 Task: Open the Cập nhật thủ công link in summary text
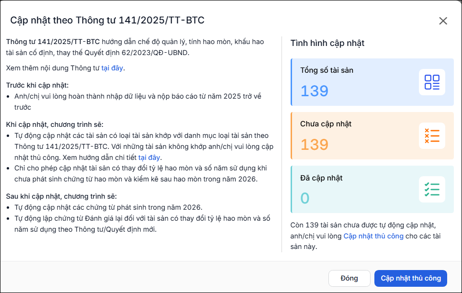tap(373, 236)
